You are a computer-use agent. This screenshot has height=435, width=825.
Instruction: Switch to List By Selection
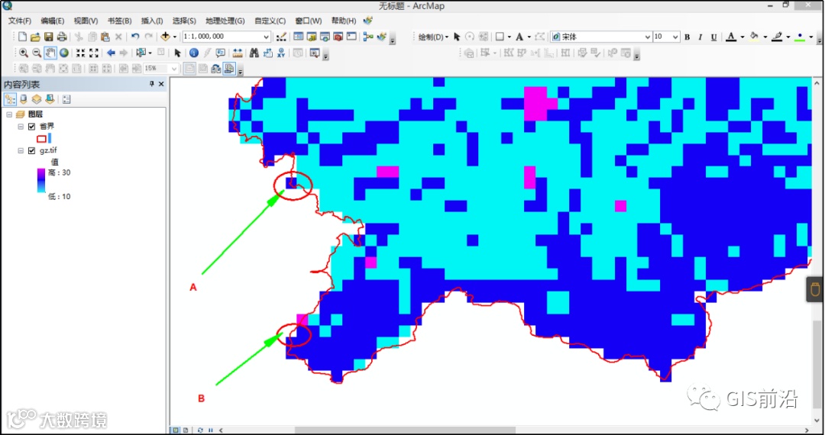(50, 99)
